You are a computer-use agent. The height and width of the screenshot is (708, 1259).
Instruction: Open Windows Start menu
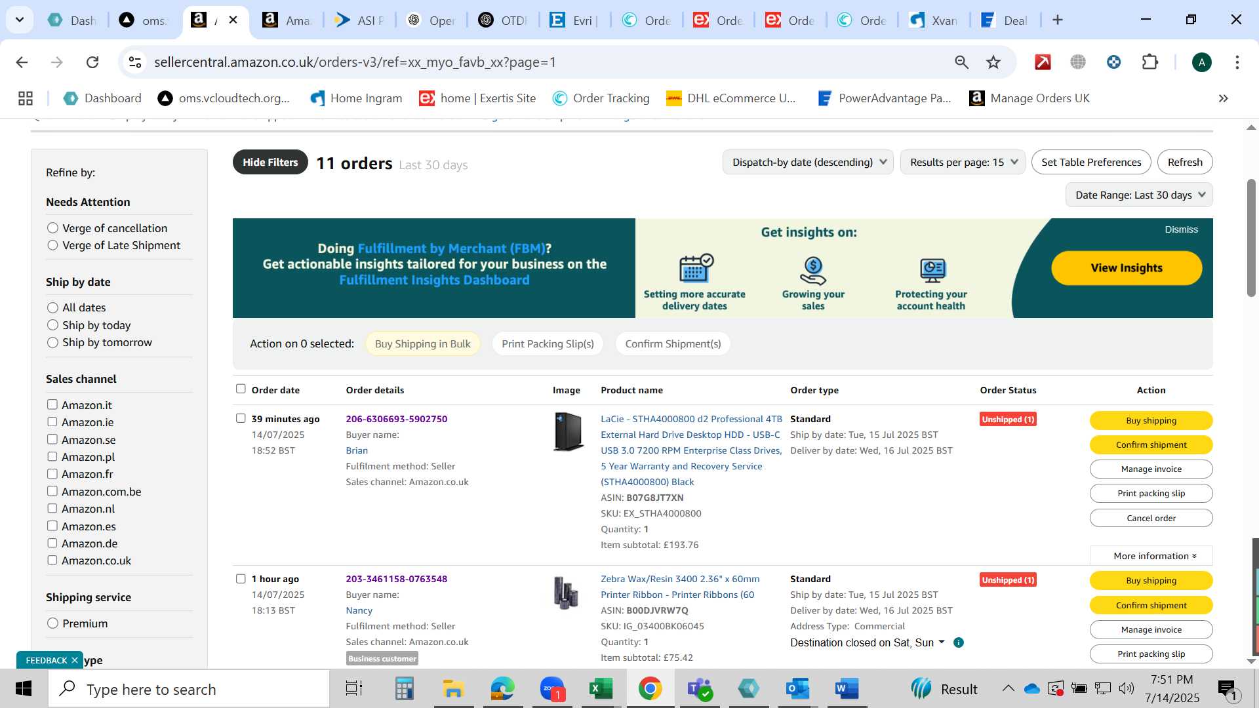coord(24,689)
